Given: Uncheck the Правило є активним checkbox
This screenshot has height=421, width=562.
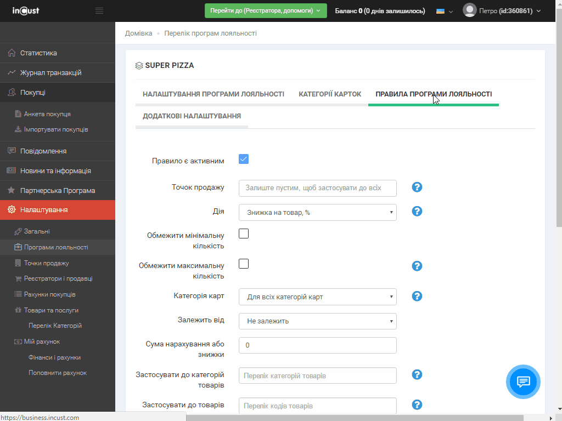Looking at the screenshot, I should [x=244, y=160].
